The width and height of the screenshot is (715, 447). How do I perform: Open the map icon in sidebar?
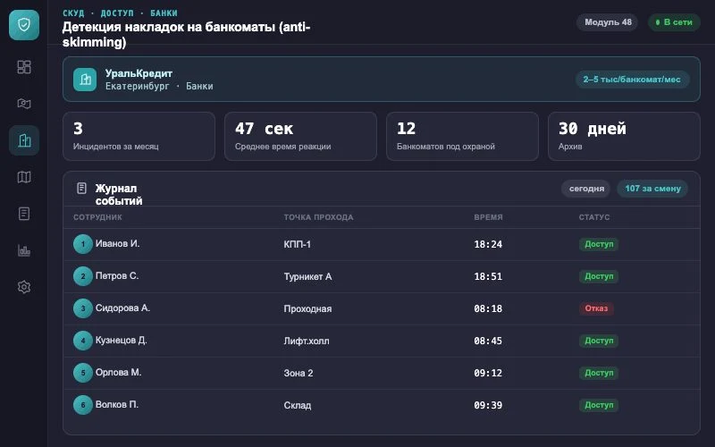(24, 177)
